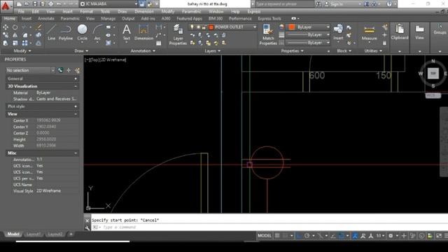The height and width of the screenshot is (252, 448).
Task: Toggle MODEL space button in status bar
Action: [265, 236]
